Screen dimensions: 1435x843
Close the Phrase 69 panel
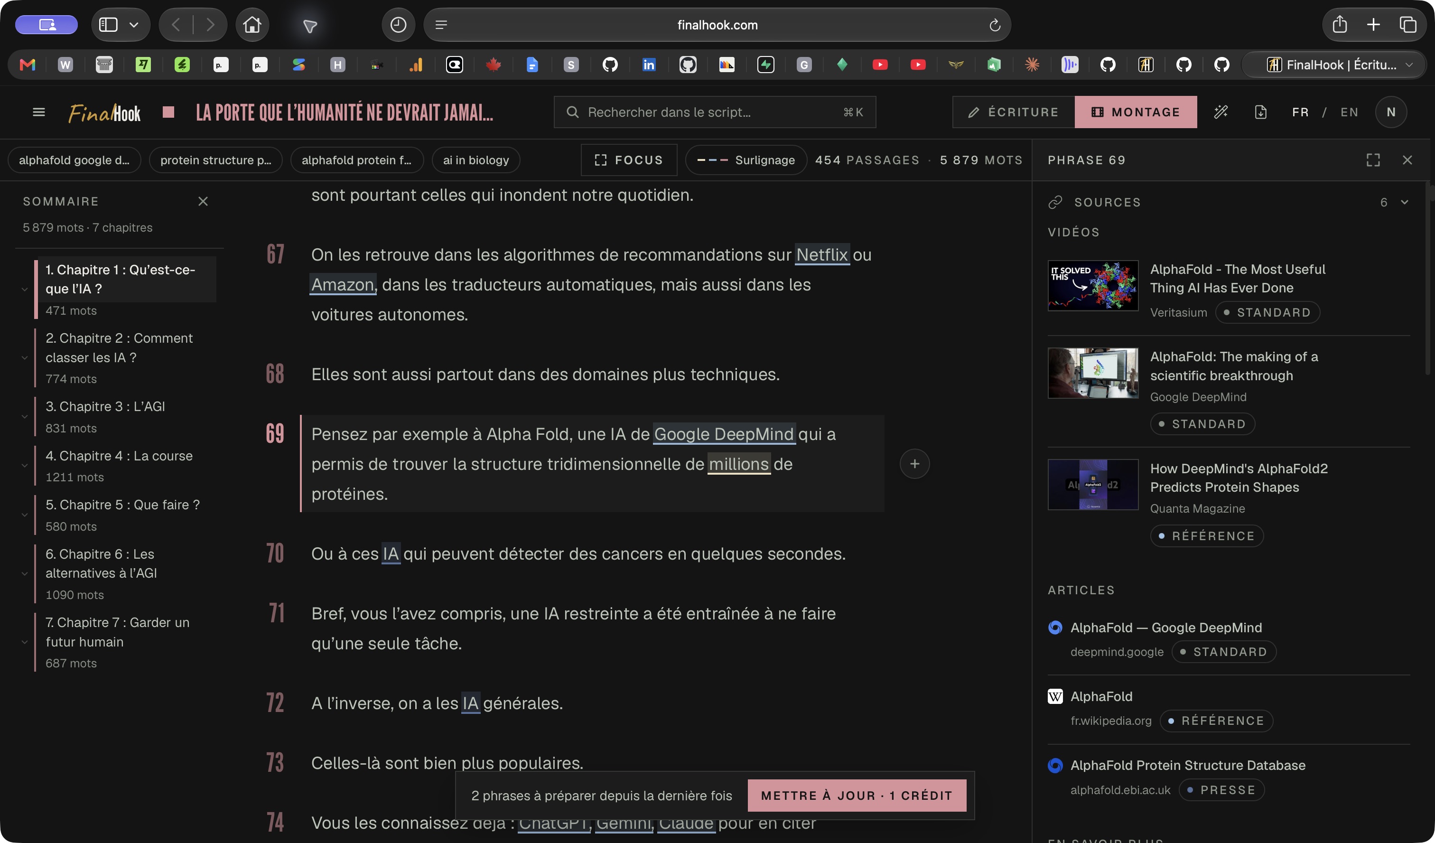(1407, 160)
